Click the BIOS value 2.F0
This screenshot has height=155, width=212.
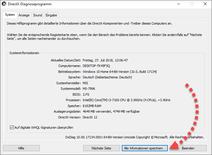coord(86,94)
